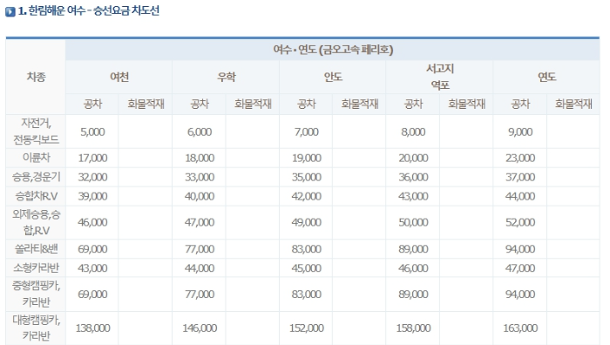Click the '화물적재' subheader under 안도

(359, 104)
